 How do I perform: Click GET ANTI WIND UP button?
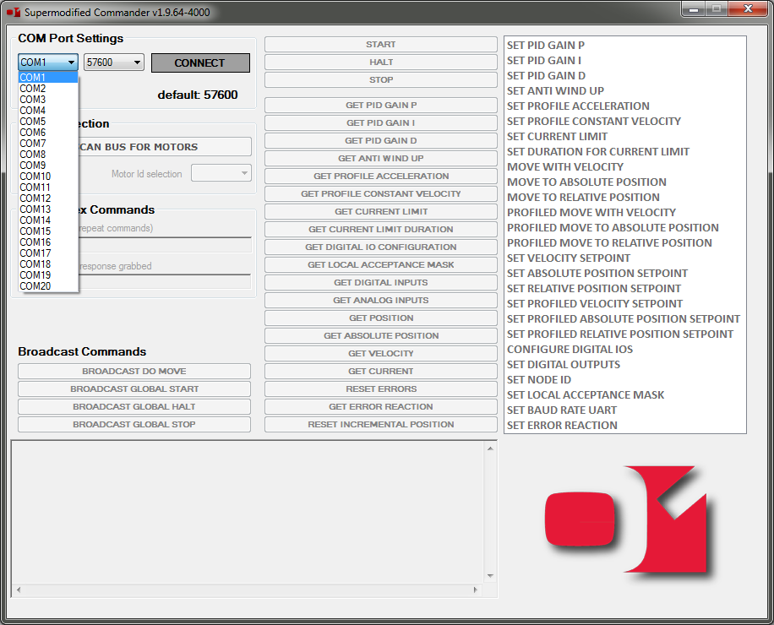click(x=380, y=158)
